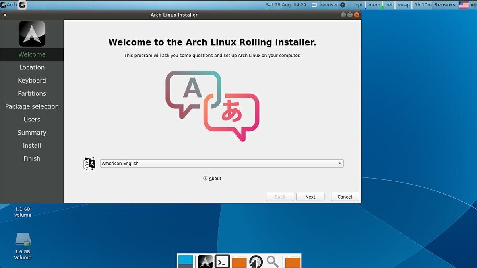The width and height of the screenshot is (477, 268).
Task: Expand language choices via the dropdown arrow
Action: click(340, 163)
